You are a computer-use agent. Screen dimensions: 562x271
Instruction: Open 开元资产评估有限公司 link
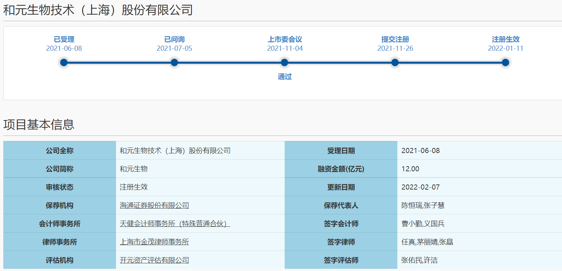point(154,260)
